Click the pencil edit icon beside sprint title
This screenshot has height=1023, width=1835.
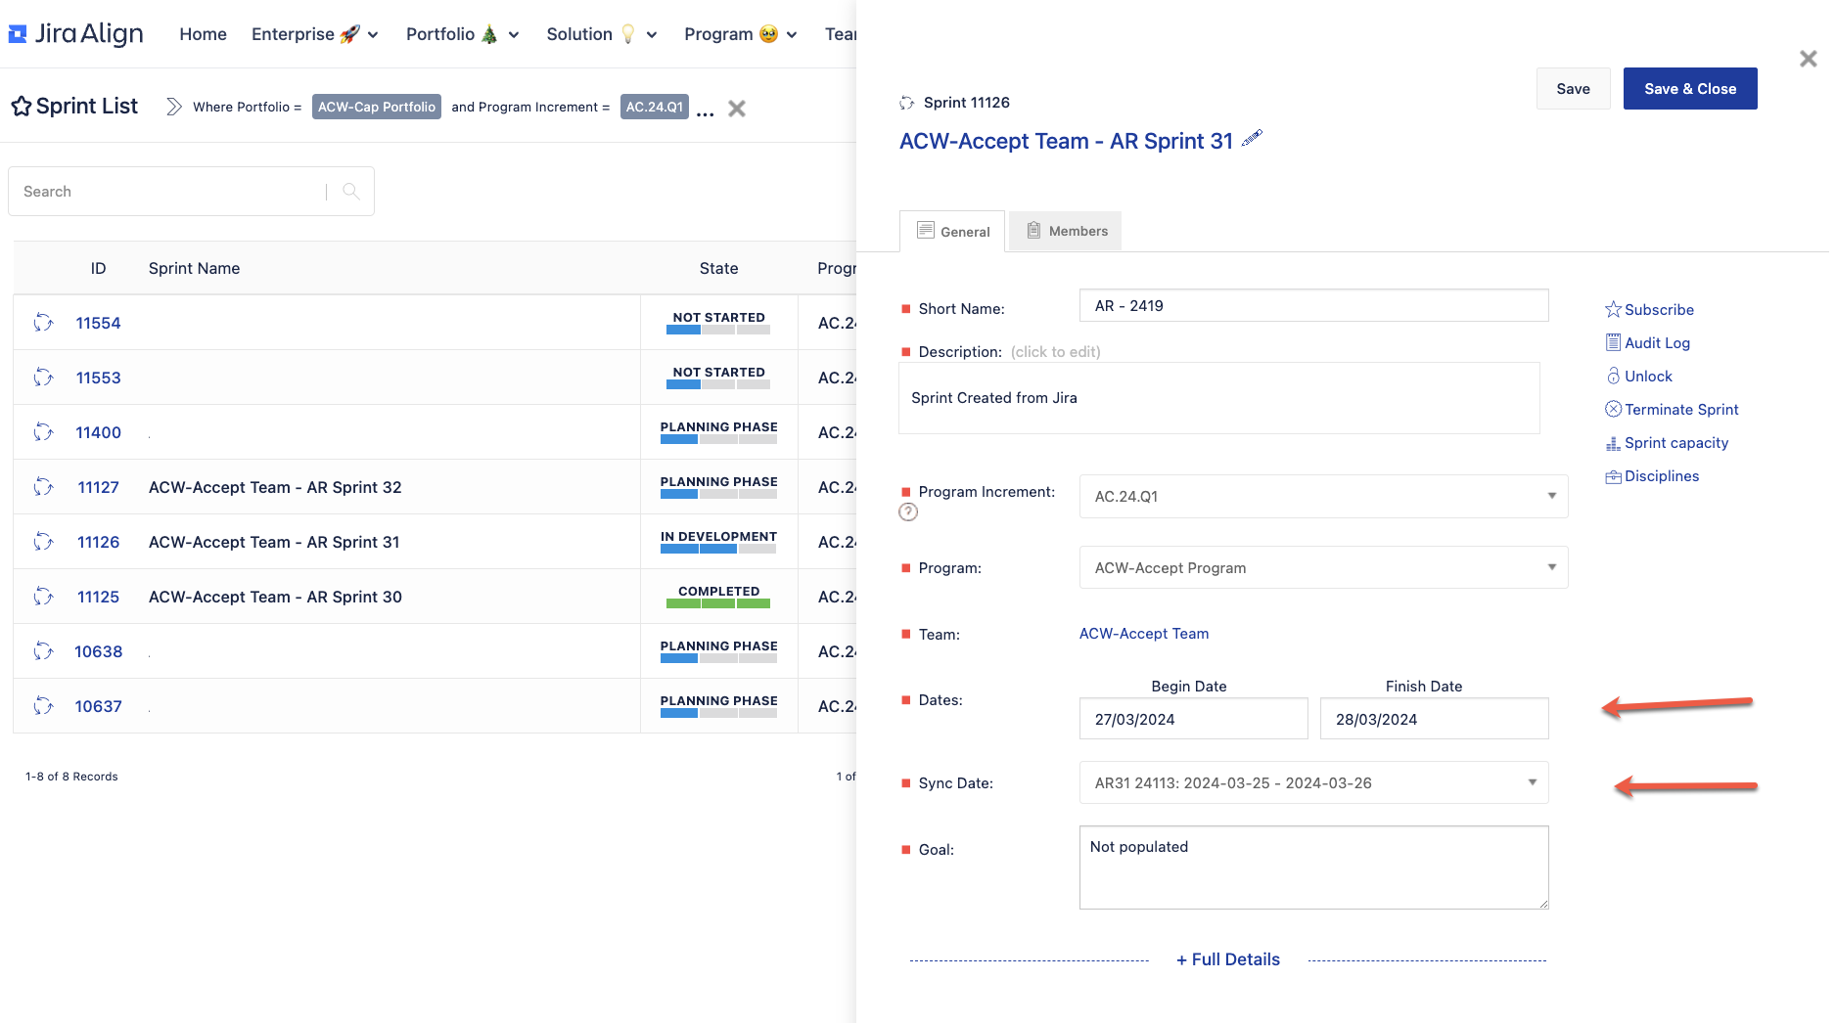click(1252, 138)
